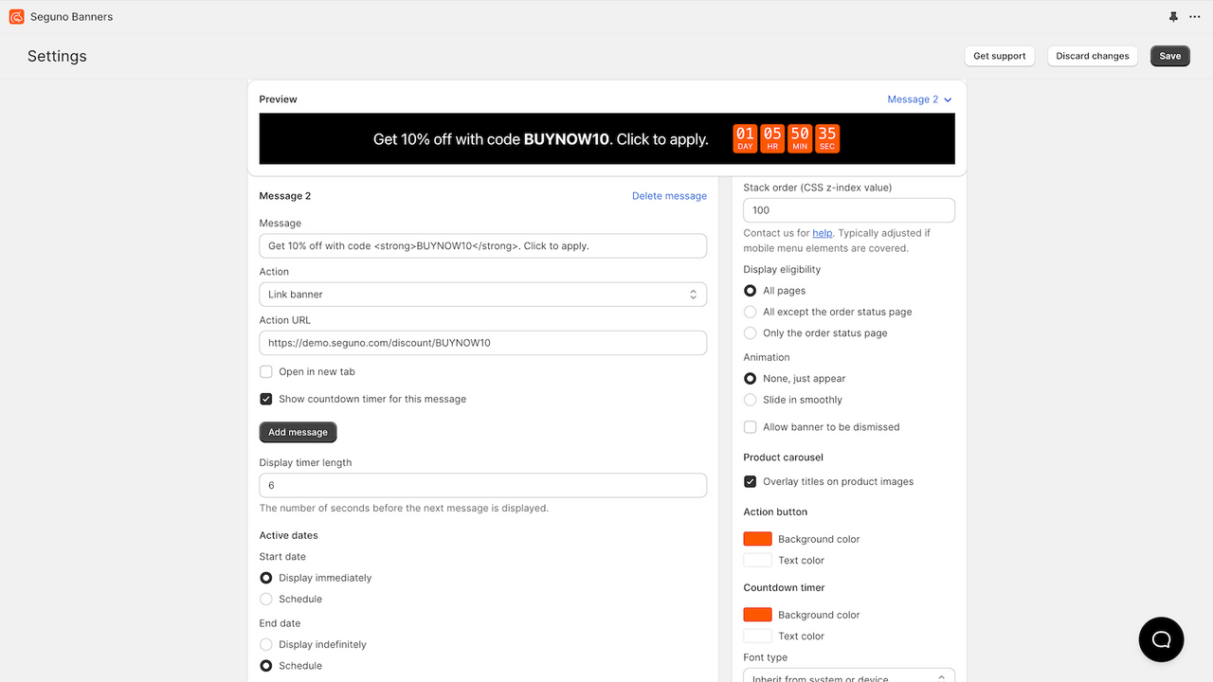Image resolution: width=1213 pixels, height=682 pixels.
Task: Click the Action button background color swatch
Action: point(756,538)
